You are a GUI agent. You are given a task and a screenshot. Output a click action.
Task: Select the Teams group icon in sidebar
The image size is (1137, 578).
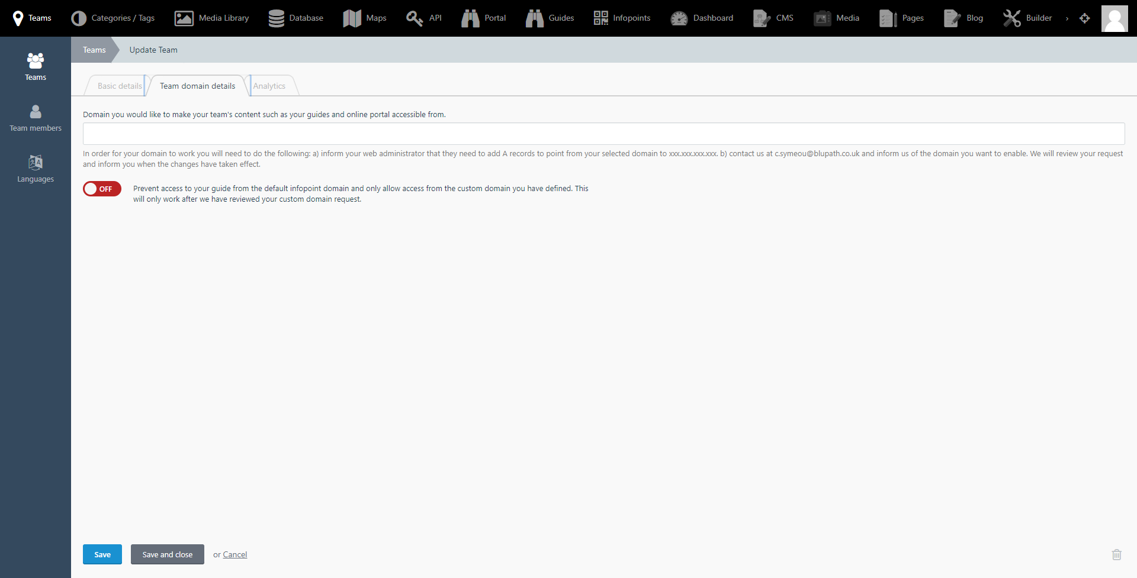pyautogui.click(x=36, y=60)
